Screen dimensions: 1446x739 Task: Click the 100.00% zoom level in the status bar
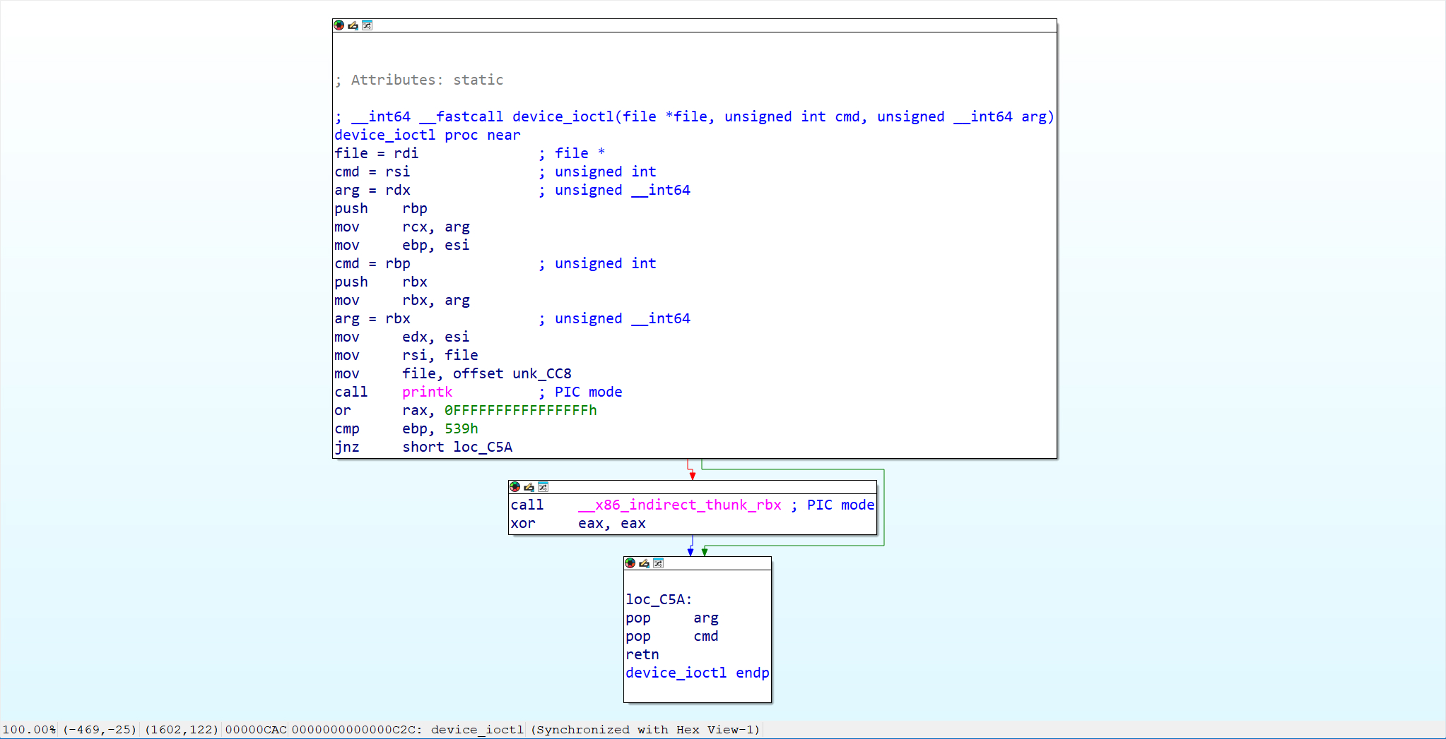pyautogui.click(x=29, y=729)
